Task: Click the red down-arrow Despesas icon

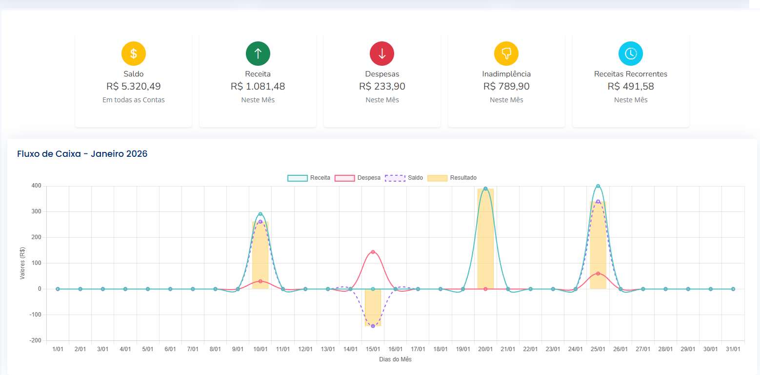Action: point(382,54)
